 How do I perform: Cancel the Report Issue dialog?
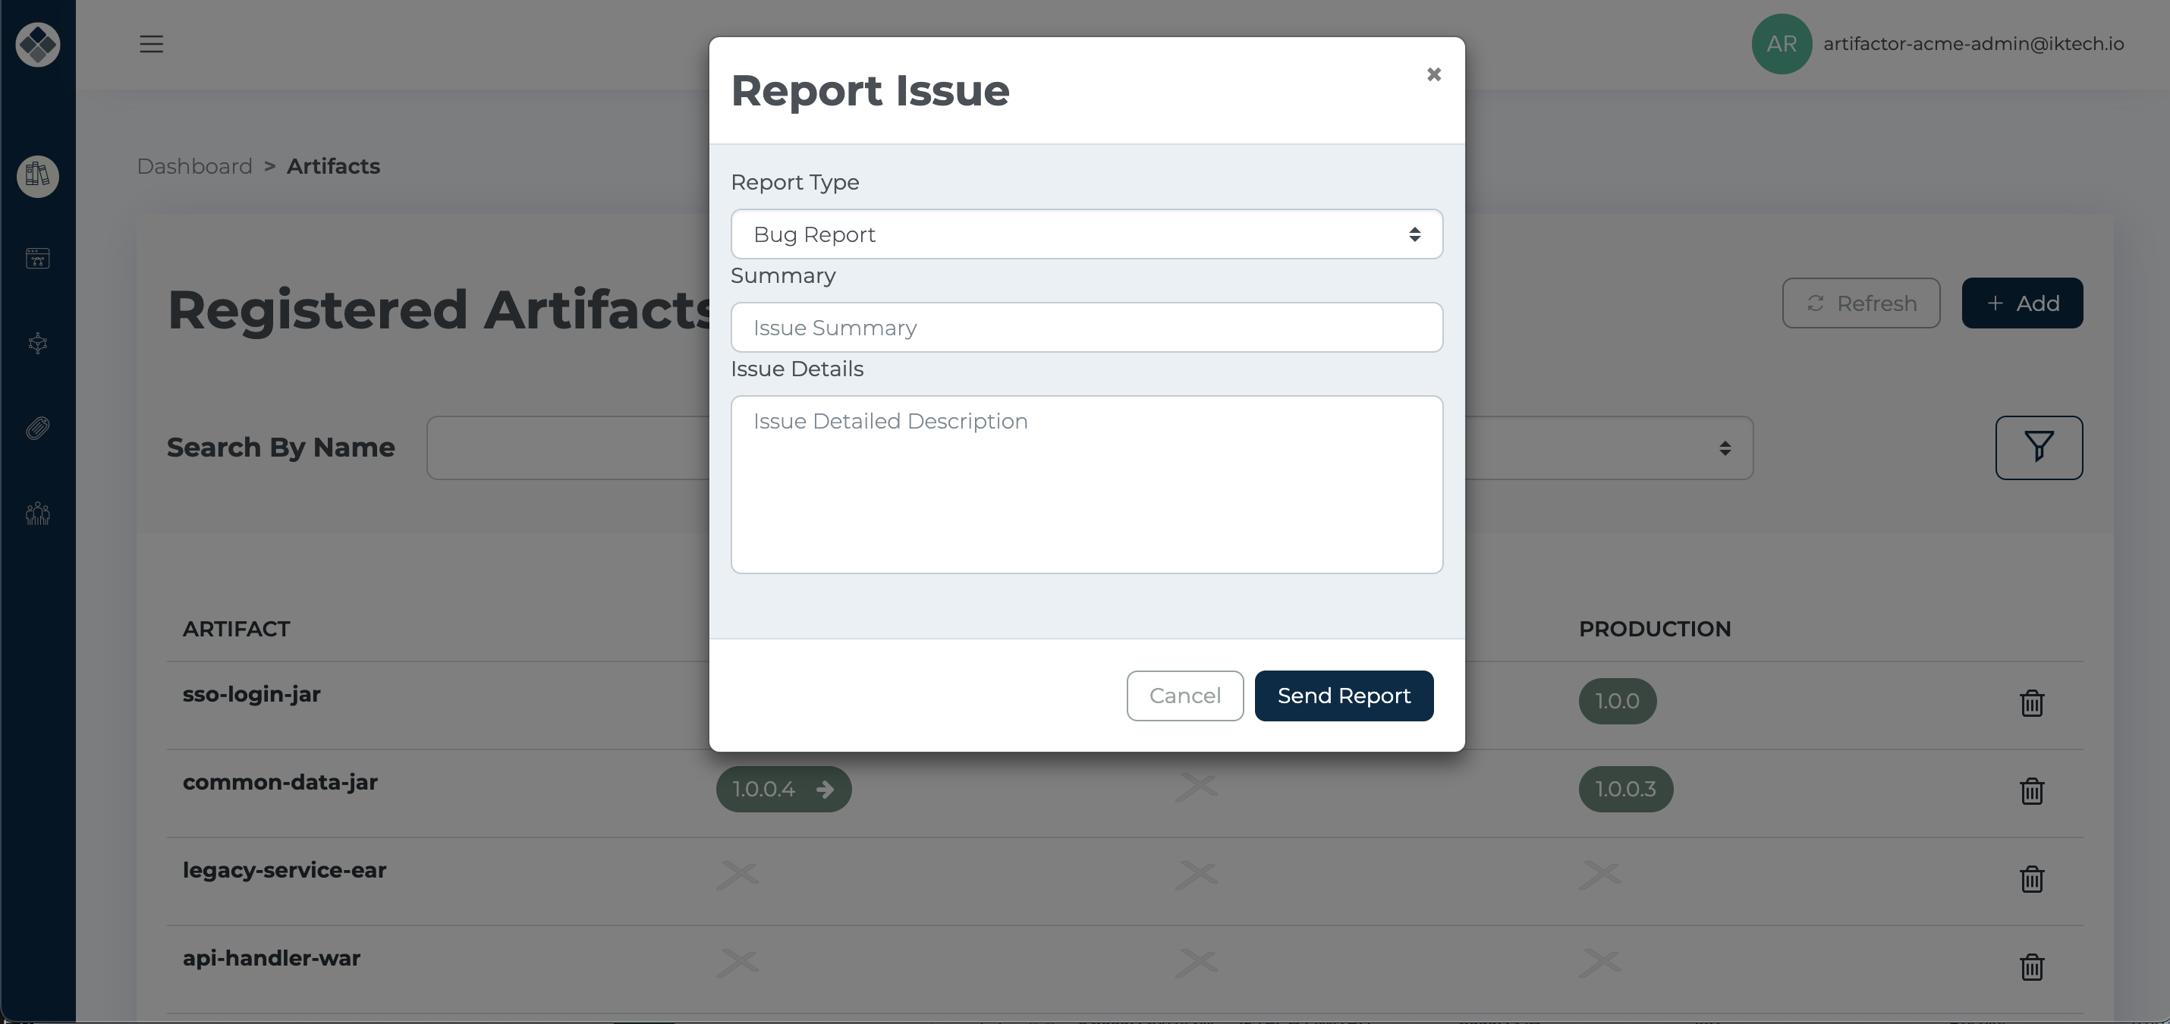[1184, 696]
